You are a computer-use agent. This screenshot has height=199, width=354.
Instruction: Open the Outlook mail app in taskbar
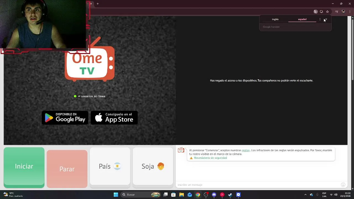click(190, 195)
